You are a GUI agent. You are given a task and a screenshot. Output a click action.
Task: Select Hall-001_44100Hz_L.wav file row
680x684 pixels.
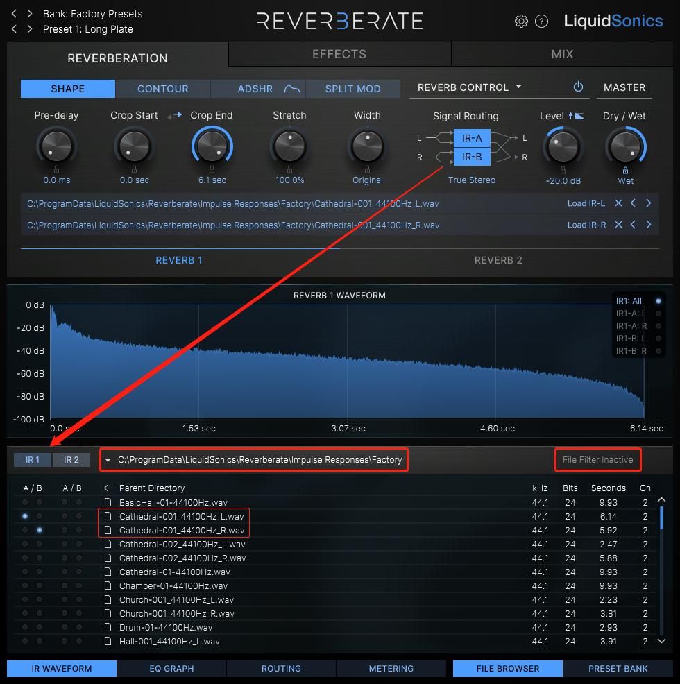(x=336, y=641)
